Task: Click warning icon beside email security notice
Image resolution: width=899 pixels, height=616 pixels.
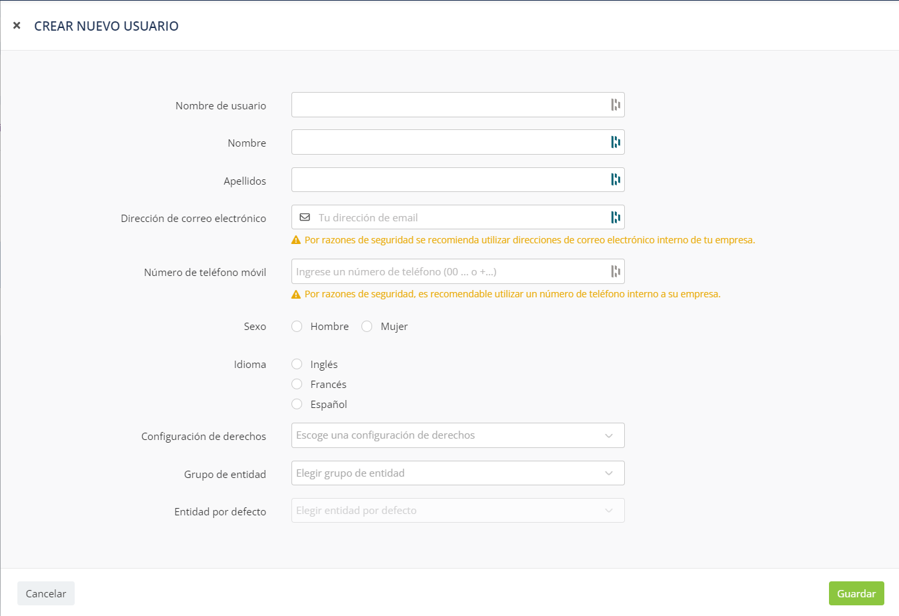Action: [296, 240]
